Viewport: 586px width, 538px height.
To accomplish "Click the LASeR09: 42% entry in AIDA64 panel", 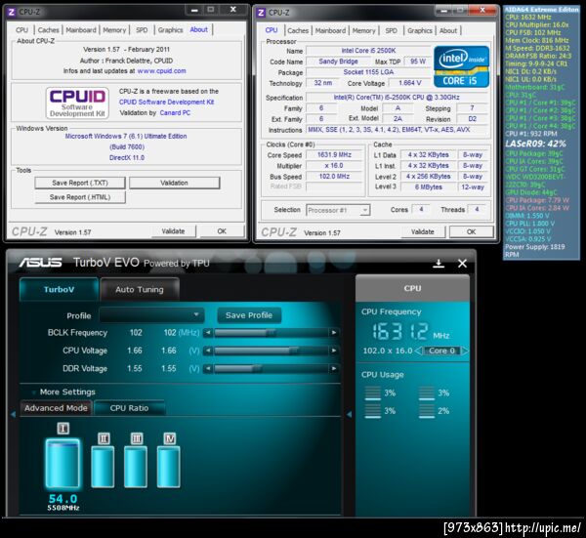I will click(535, 144).
